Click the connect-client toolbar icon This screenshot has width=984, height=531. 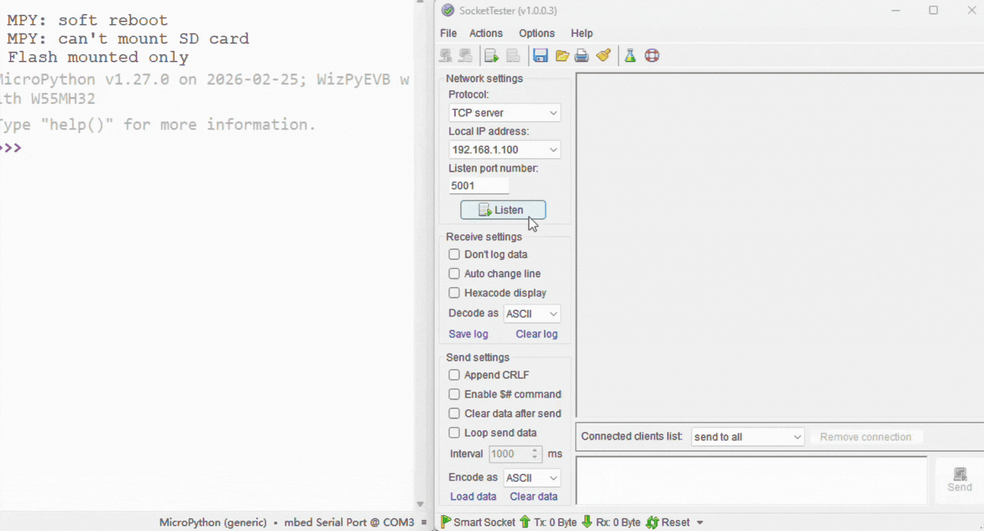(446, 56)
